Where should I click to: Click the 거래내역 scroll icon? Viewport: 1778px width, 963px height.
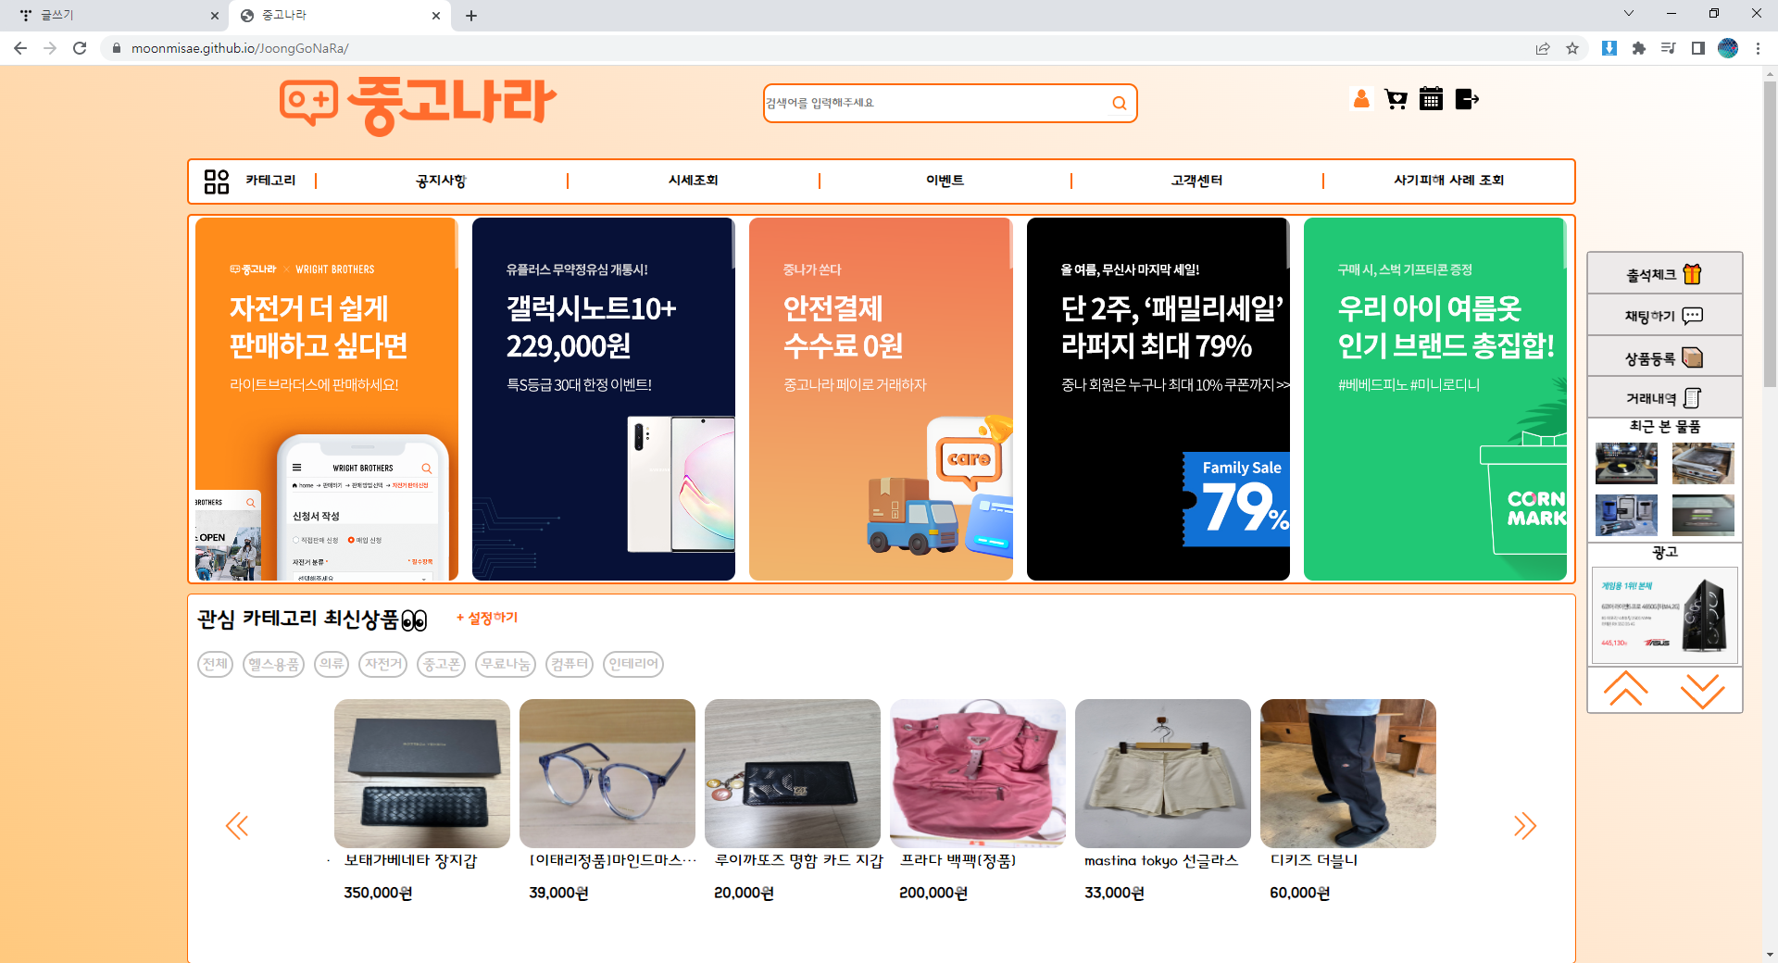(1693, 398)
